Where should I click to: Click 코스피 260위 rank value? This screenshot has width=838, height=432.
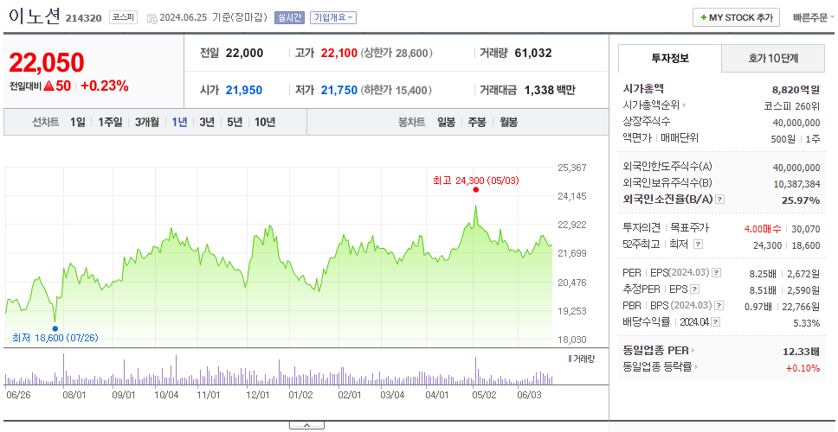pyautogui.click(x=792, y=105)
